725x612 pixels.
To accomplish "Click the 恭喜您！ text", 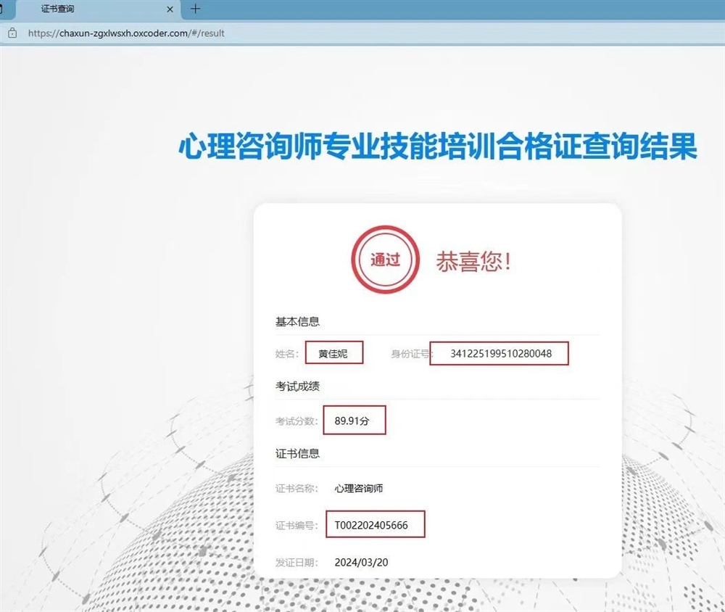I will coord(473,261).
